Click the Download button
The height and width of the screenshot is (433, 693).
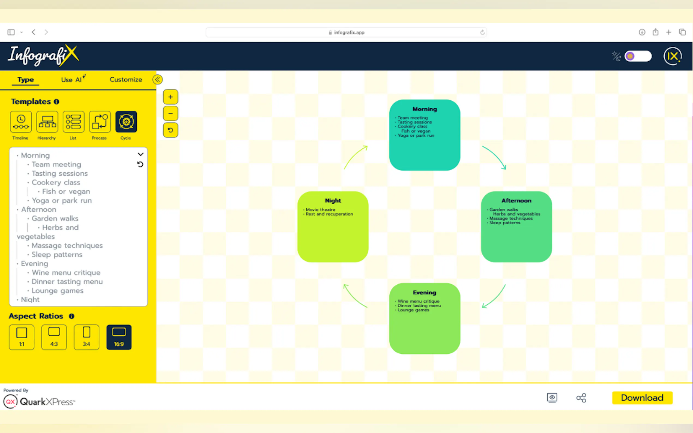pos(642,398)
